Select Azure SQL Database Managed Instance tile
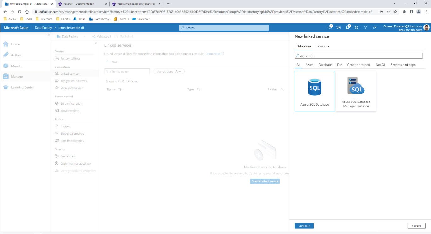The height and width of the screenshot is (234, 431). coord(356,91)
